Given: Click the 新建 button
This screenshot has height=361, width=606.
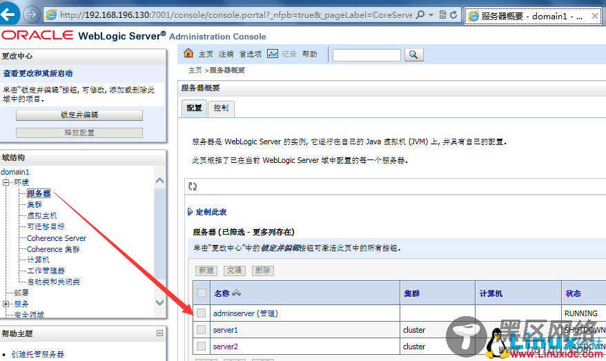Looking at the screenshot, I should (x=206, y=270).
